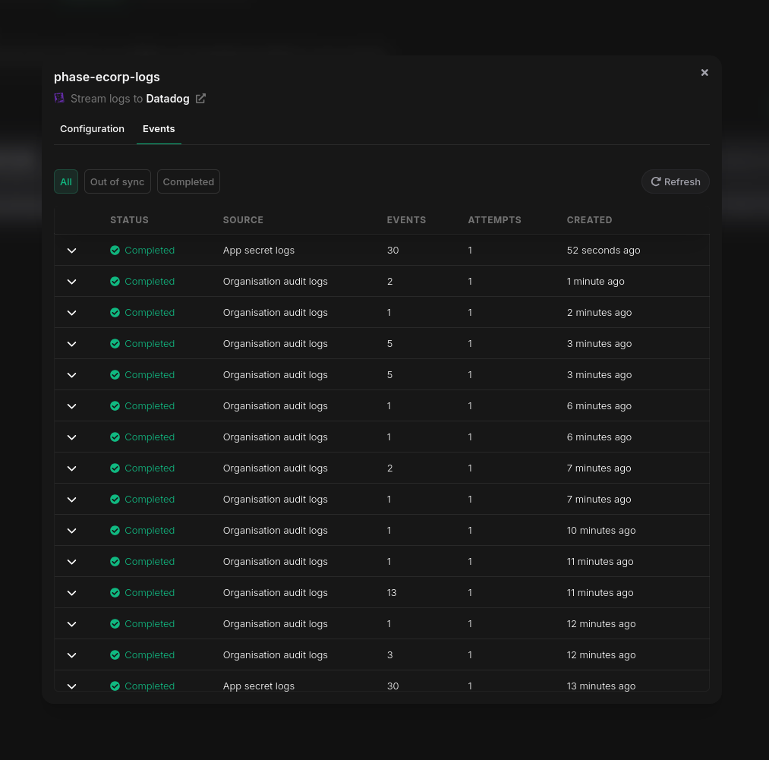Click the phase-ecorp-logs title
The height and width of the screenshot is (760, 769).
(x=107, y=77)
